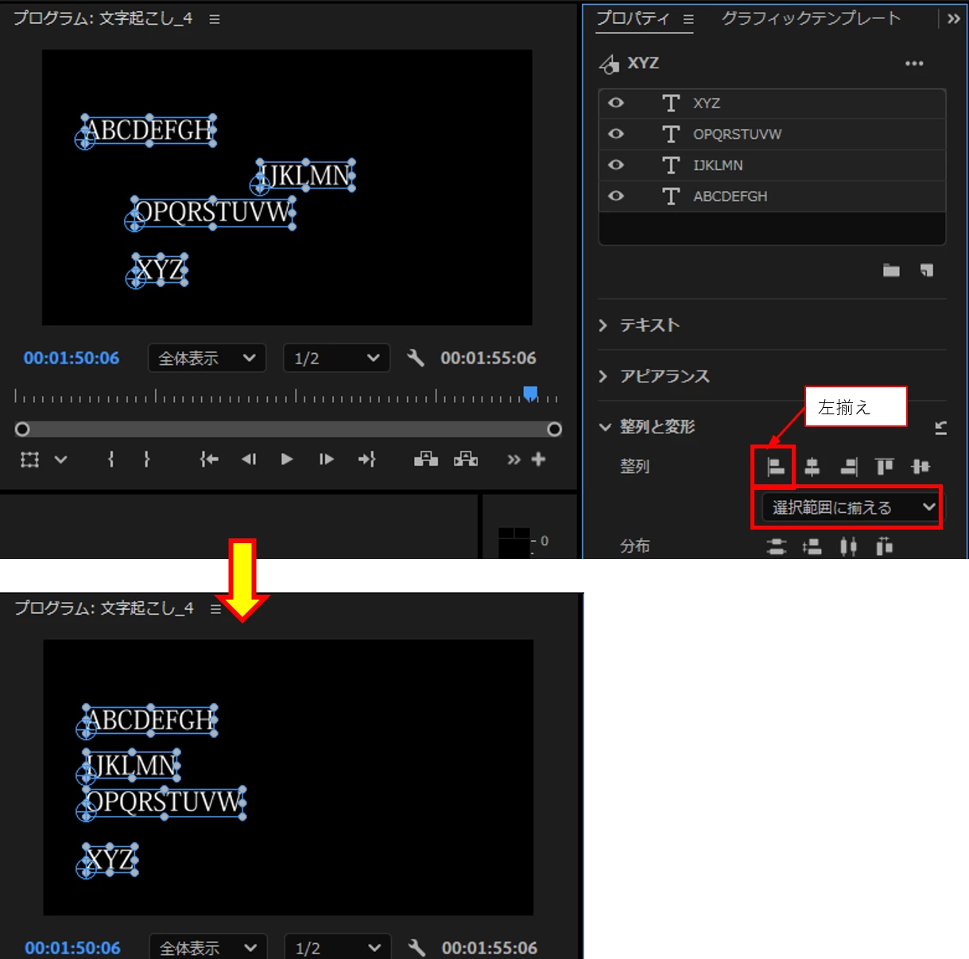Click the Align Right icon in 整列 row
Viewport: 969px width, 959px height.
tap(849, 467)
